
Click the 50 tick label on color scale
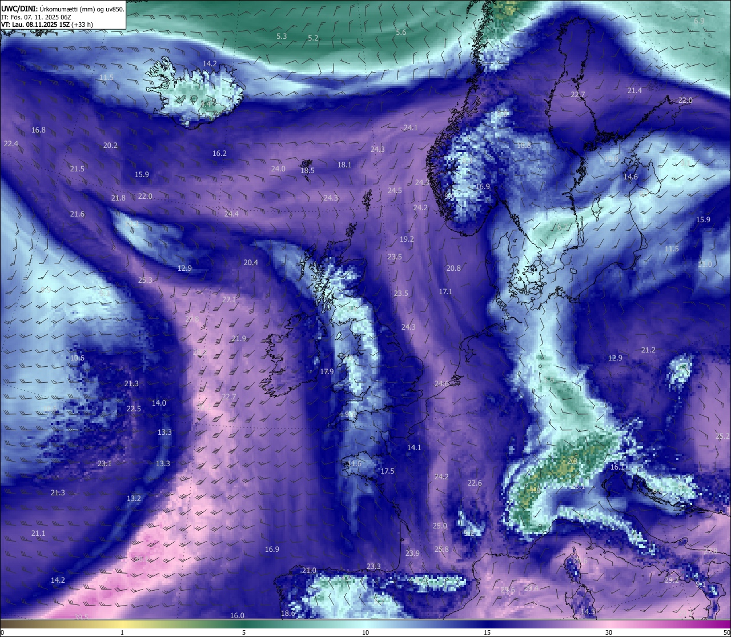[726, 633]
